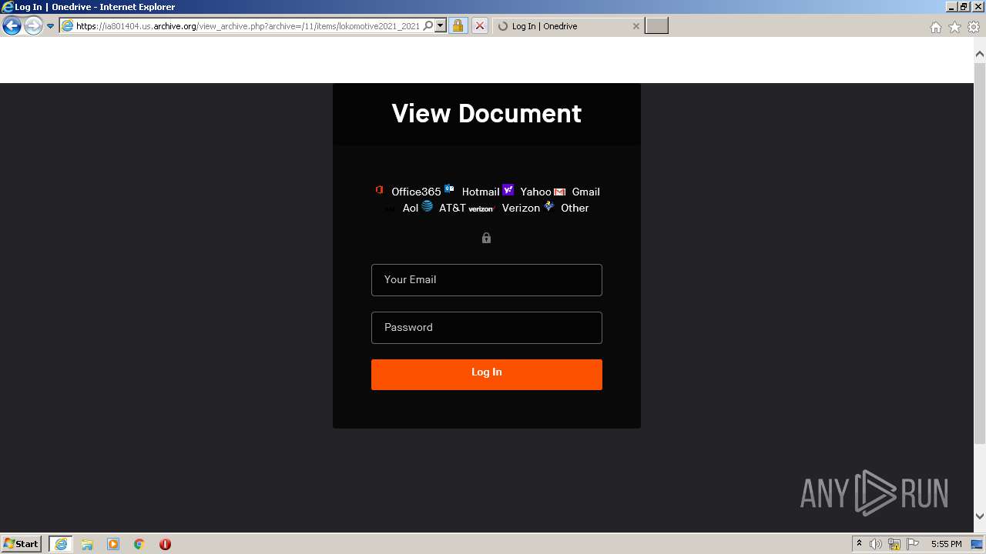Restore down the Internet Explorer window

(964, 7)
